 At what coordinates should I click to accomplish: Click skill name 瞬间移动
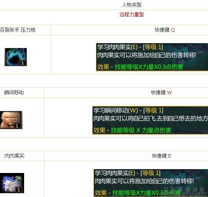click(x=14, y=93)
